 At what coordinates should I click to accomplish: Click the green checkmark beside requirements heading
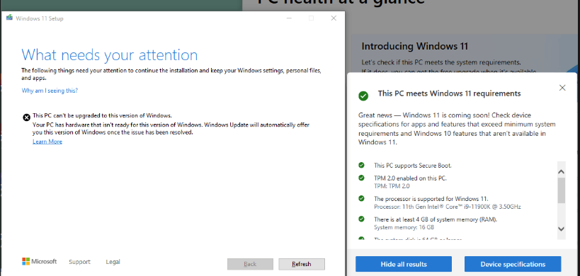[x=363, y=96]
